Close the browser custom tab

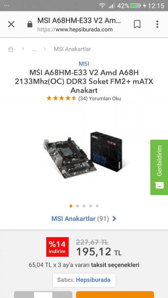[11, 24]
